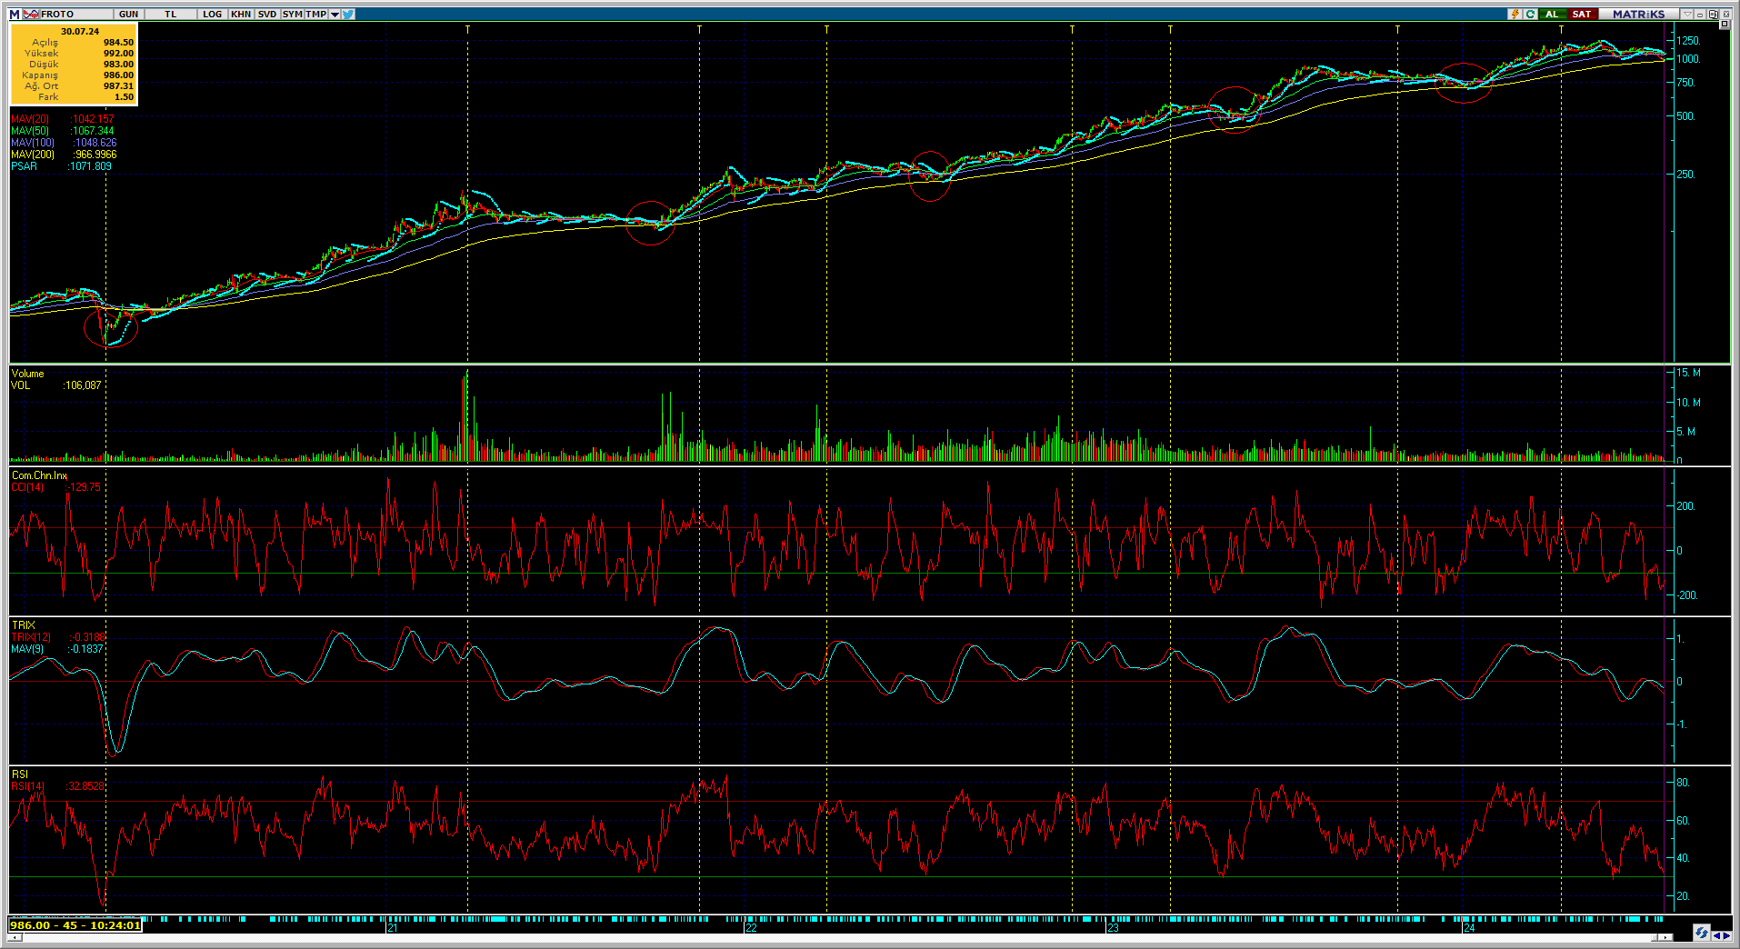Toggle LOG scale mode
Image resolution: width=1740 pixels, height=949 pixels.
[x=212, y=14]
